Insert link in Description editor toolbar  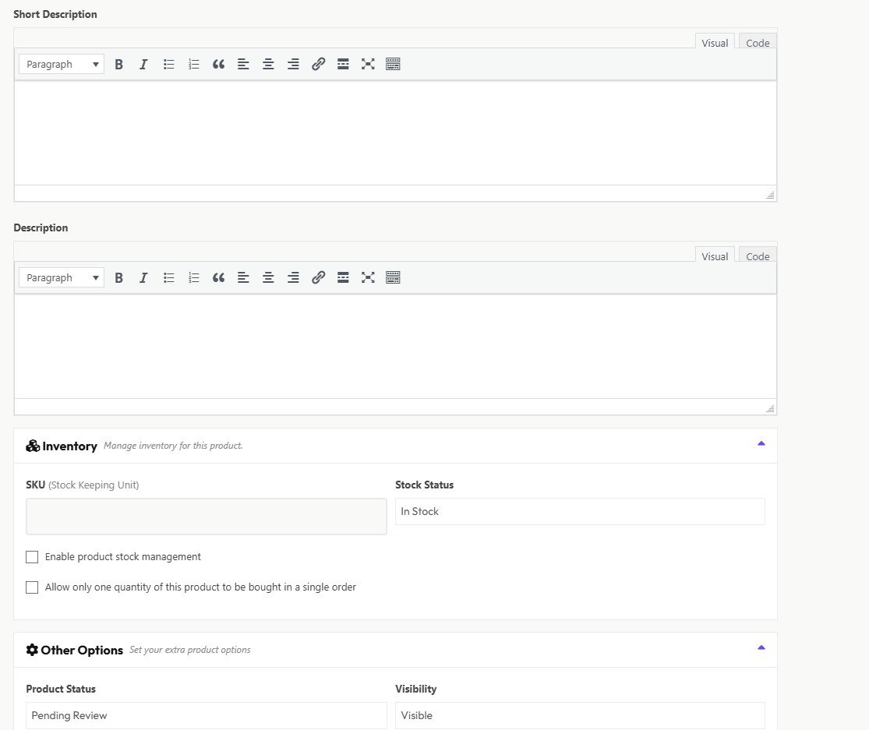(x=318, y=278)
